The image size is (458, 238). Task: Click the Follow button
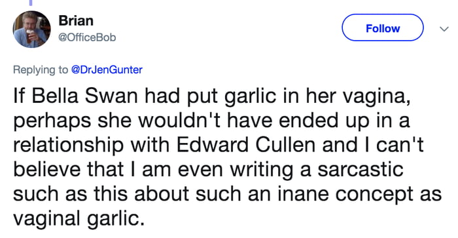[383, 28]
